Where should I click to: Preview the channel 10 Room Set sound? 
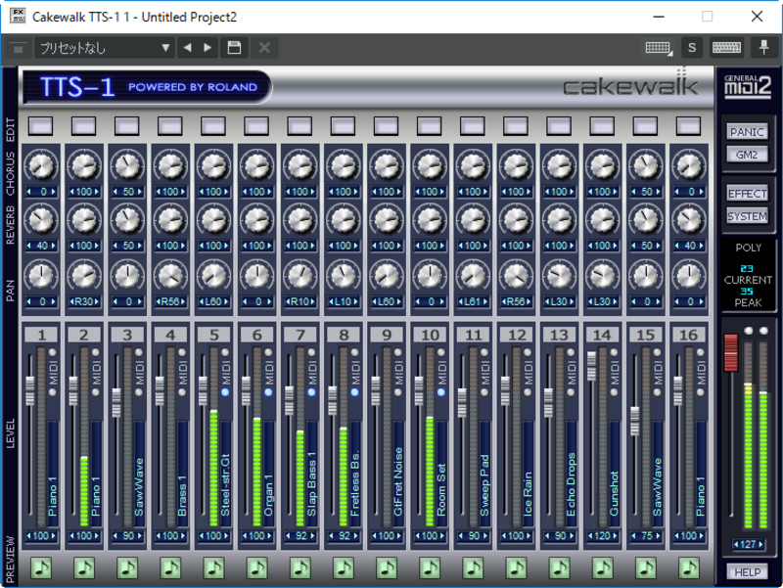(430, 568)
